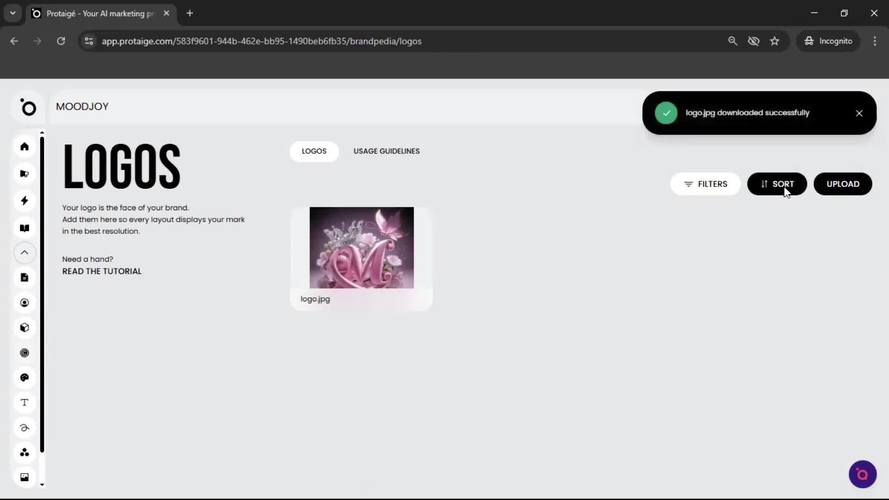
Task: Open the images panel at sidebar bottom
Action: coord(24,477)
